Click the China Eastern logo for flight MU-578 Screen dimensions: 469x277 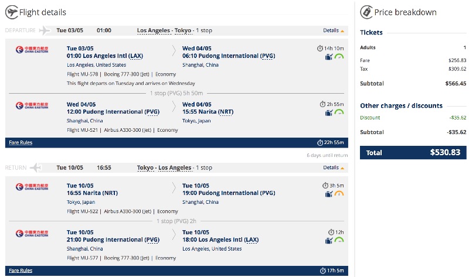32,50
